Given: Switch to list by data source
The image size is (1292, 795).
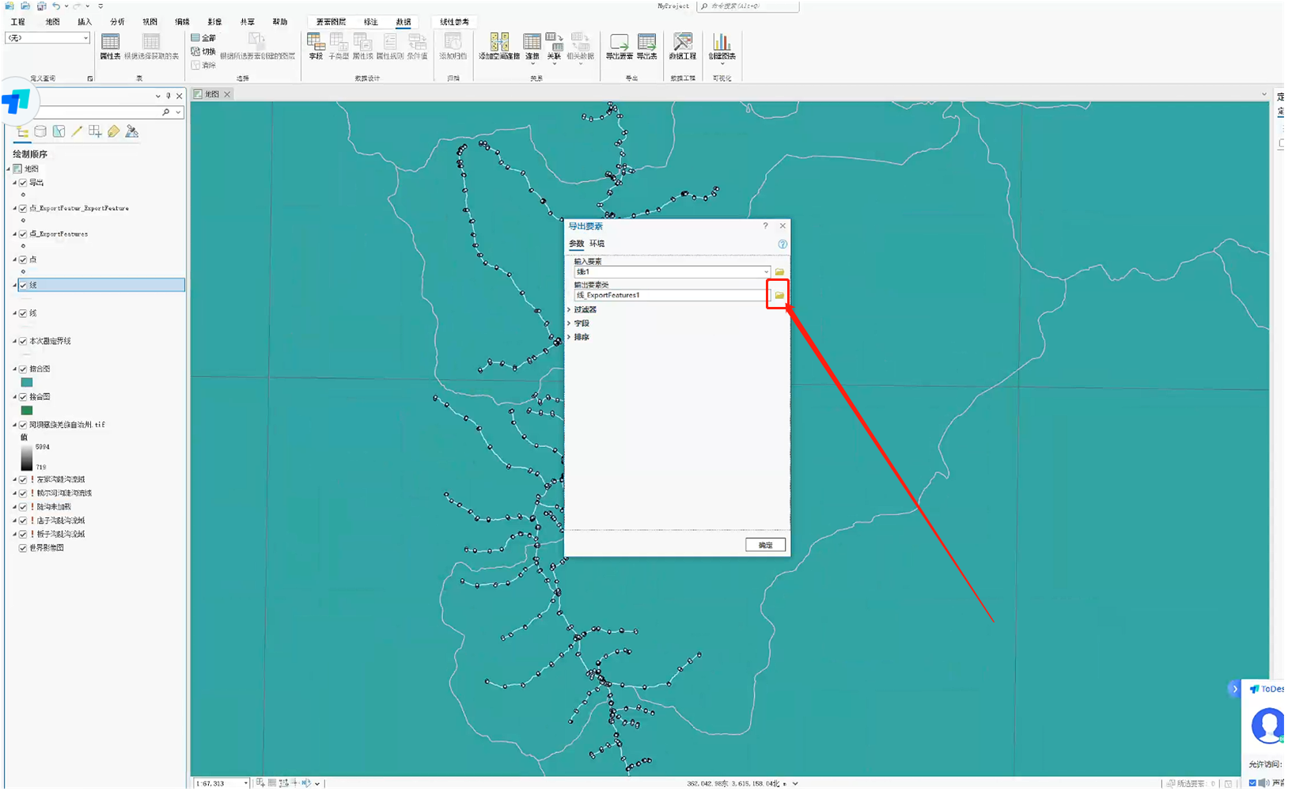Looking at the screenshot, I should tap(40, 132).
